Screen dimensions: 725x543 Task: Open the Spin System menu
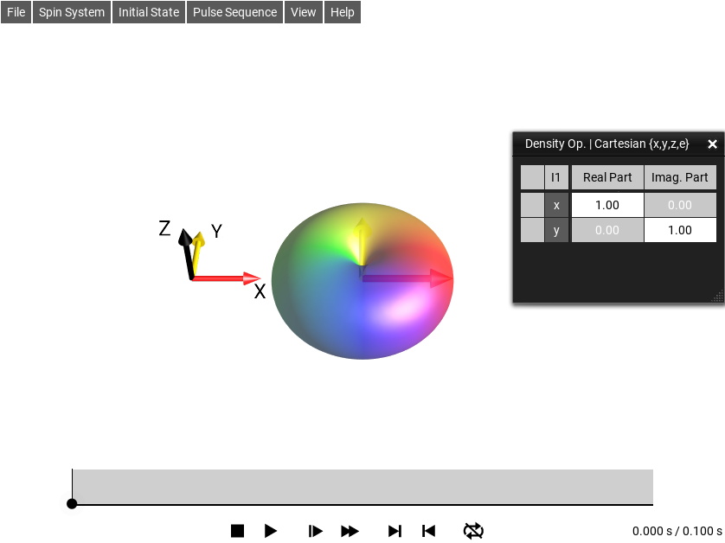click(x=72, y=12)
